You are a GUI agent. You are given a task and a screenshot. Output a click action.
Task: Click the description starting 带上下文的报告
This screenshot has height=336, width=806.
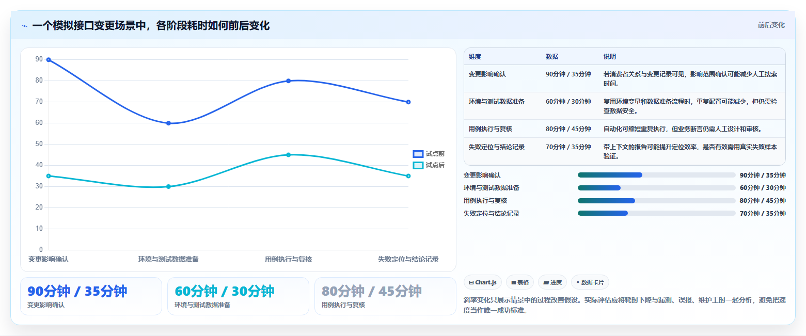pos(691,152)
